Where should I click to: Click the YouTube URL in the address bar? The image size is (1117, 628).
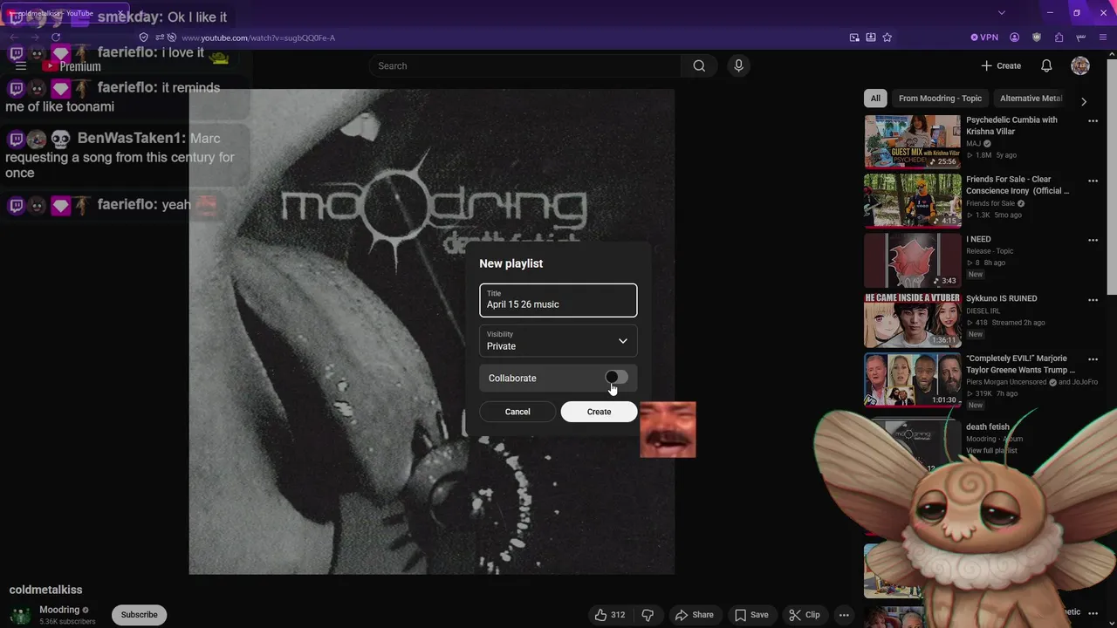pyautogui.click(x=257, y=38)
